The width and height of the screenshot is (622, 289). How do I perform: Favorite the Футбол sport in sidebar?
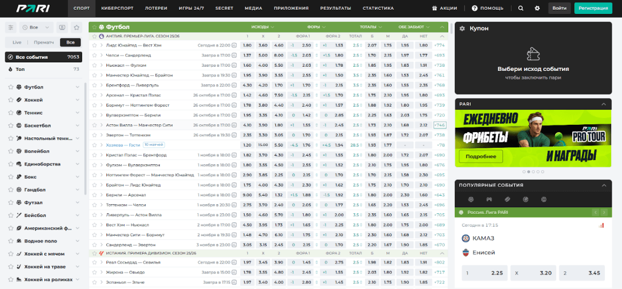(11, 87)
